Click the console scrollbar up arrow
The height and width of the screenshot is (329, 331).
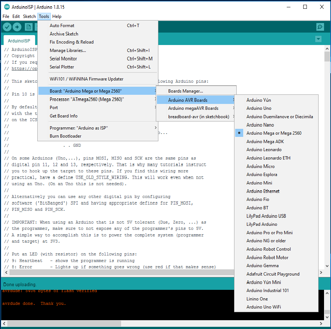[x=327, y=293]
